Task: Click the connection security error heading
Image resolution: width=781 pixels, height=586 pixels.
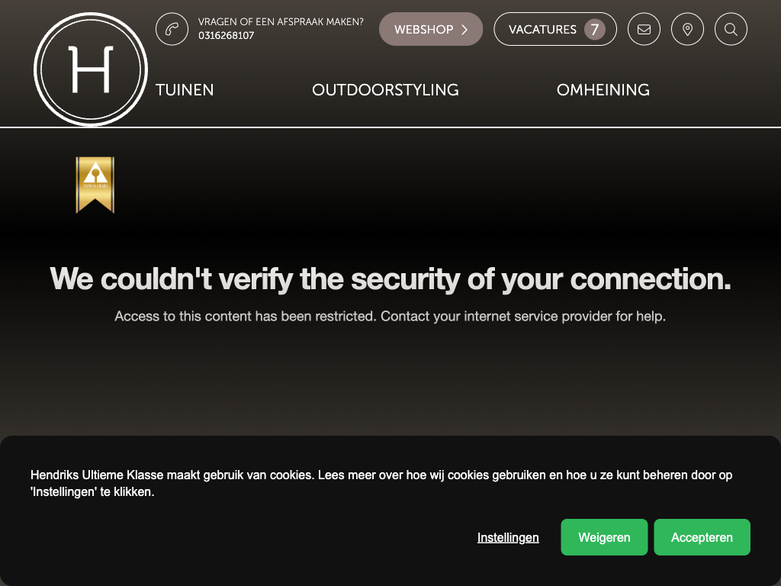Action: (390, 279)
